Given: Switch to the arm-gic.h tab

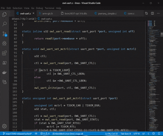Looking at the screenshot, I should click(46, 14).
